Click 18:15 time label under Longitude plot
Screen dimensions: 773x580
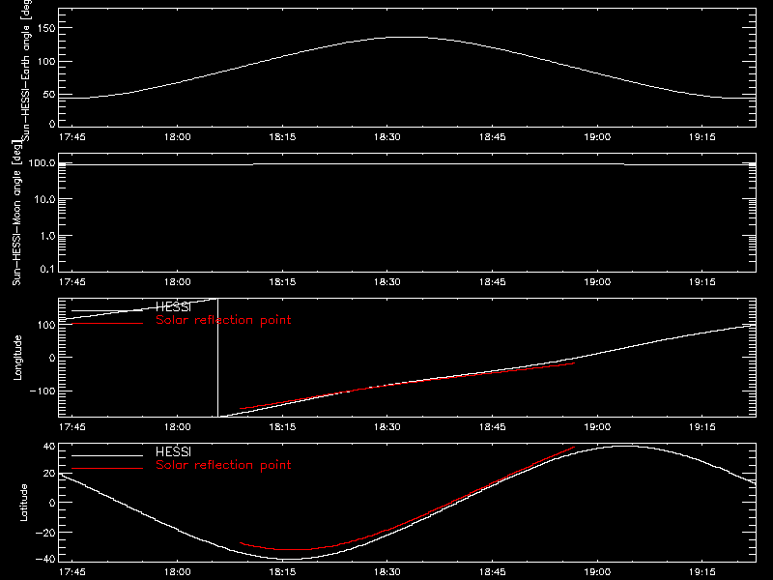pyautogui.click(x=282, y=427)
